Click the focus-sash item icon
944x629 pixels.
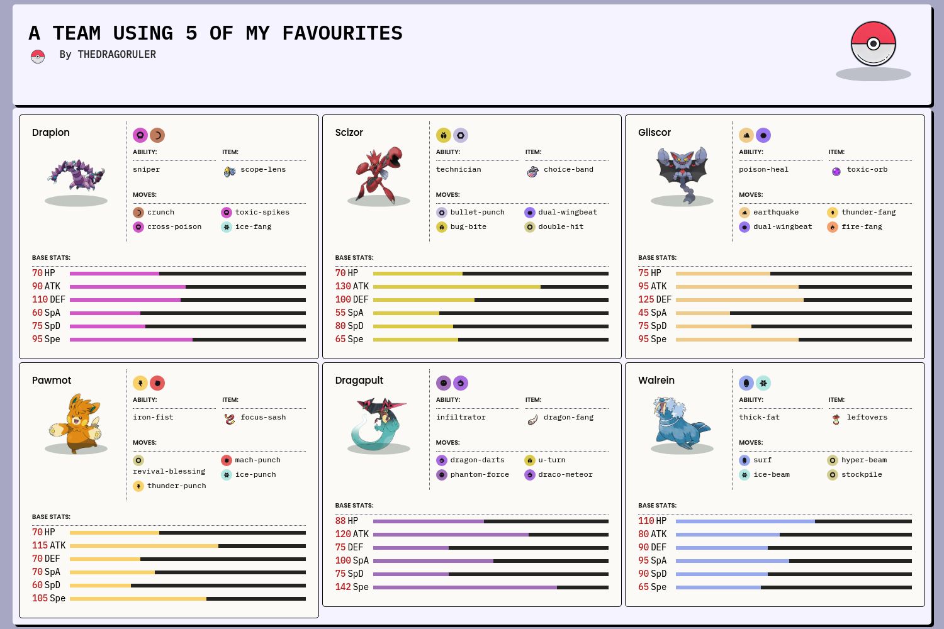(230, 419)
